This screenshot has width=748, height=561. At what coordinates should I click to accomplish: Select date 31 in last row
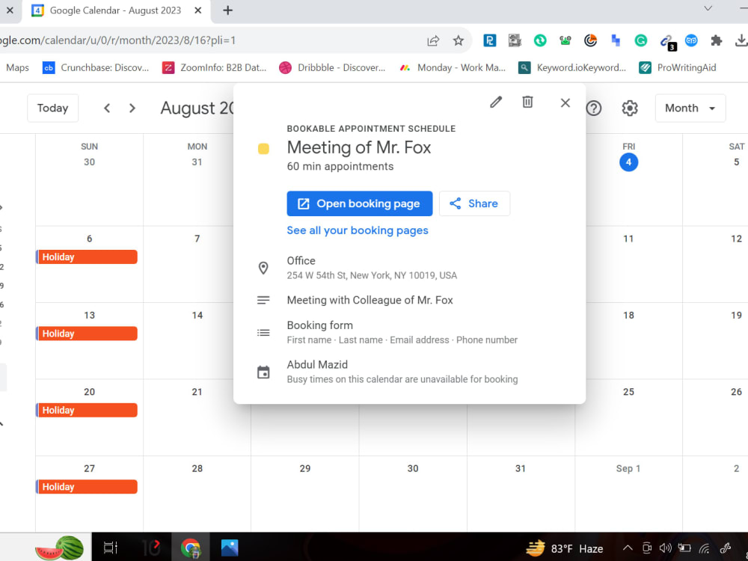pos(521,468)
